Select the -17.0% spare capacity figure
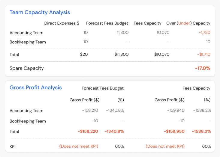This screenshot has height=157, width=220. tap(202, 68)
